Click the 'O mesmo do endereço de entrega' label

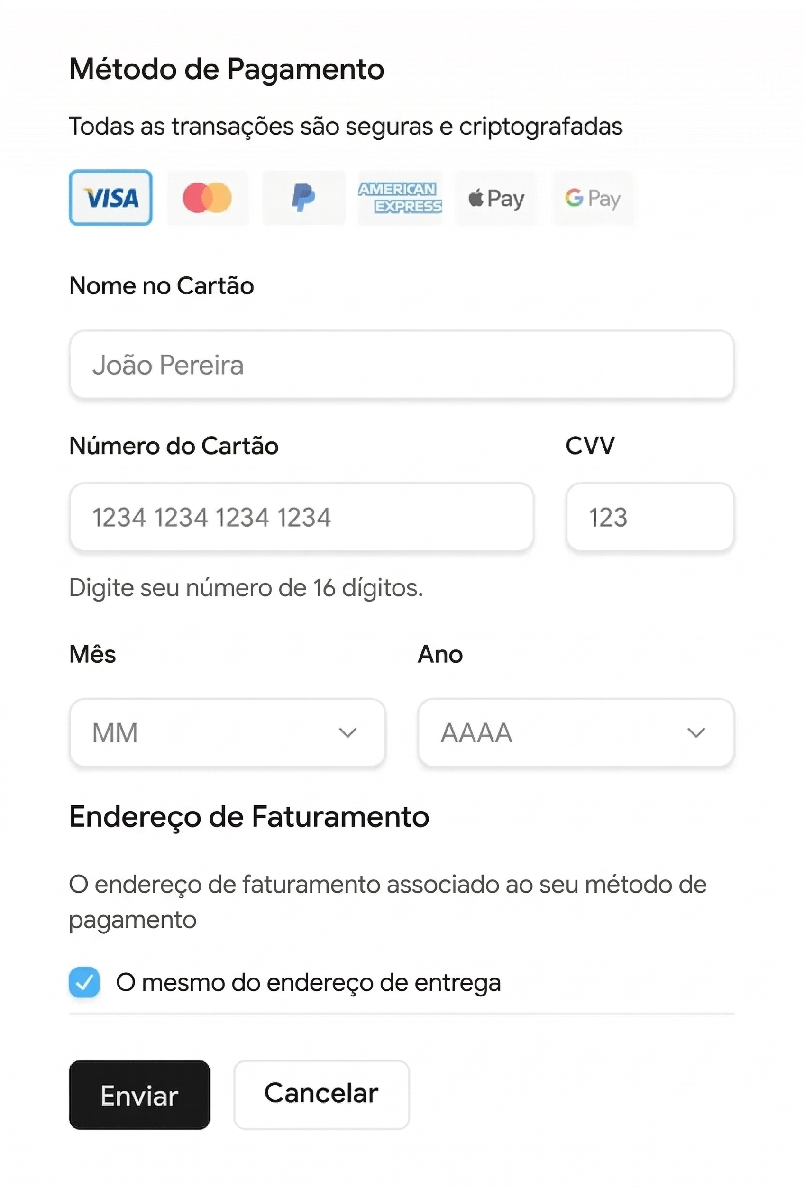click(x=308, y=983)
